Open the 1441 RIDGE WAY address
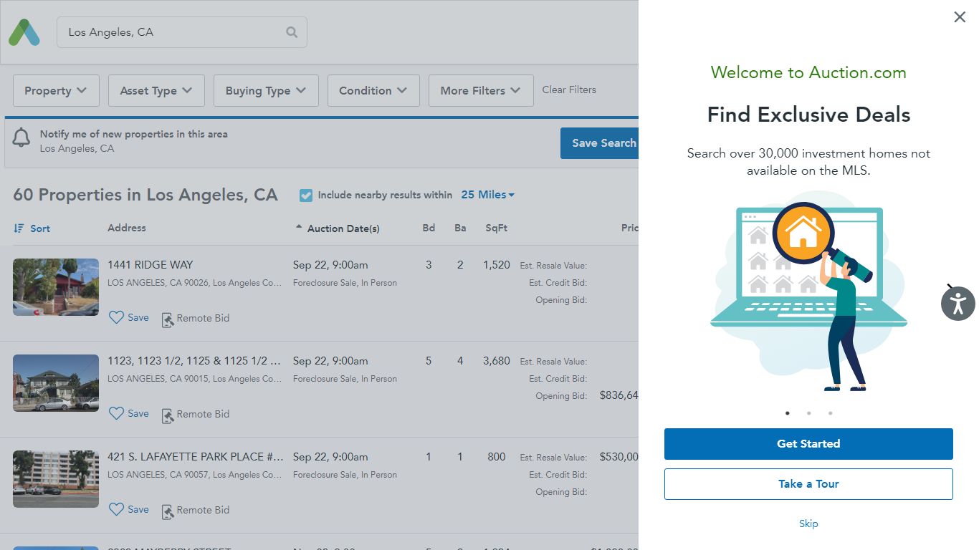Screen dimensions: 979x550 (x=151, y=265)
